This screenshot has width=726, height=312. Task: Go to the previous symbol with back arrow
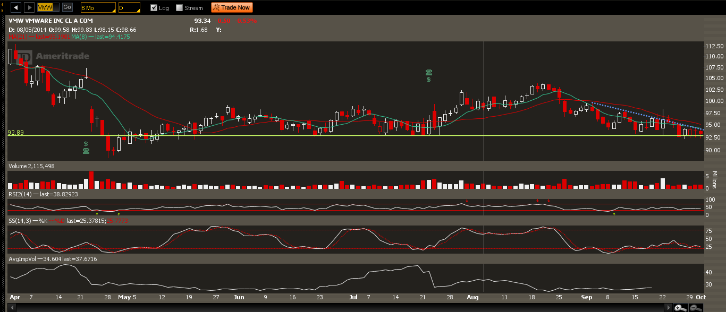[x=16, y=7]
